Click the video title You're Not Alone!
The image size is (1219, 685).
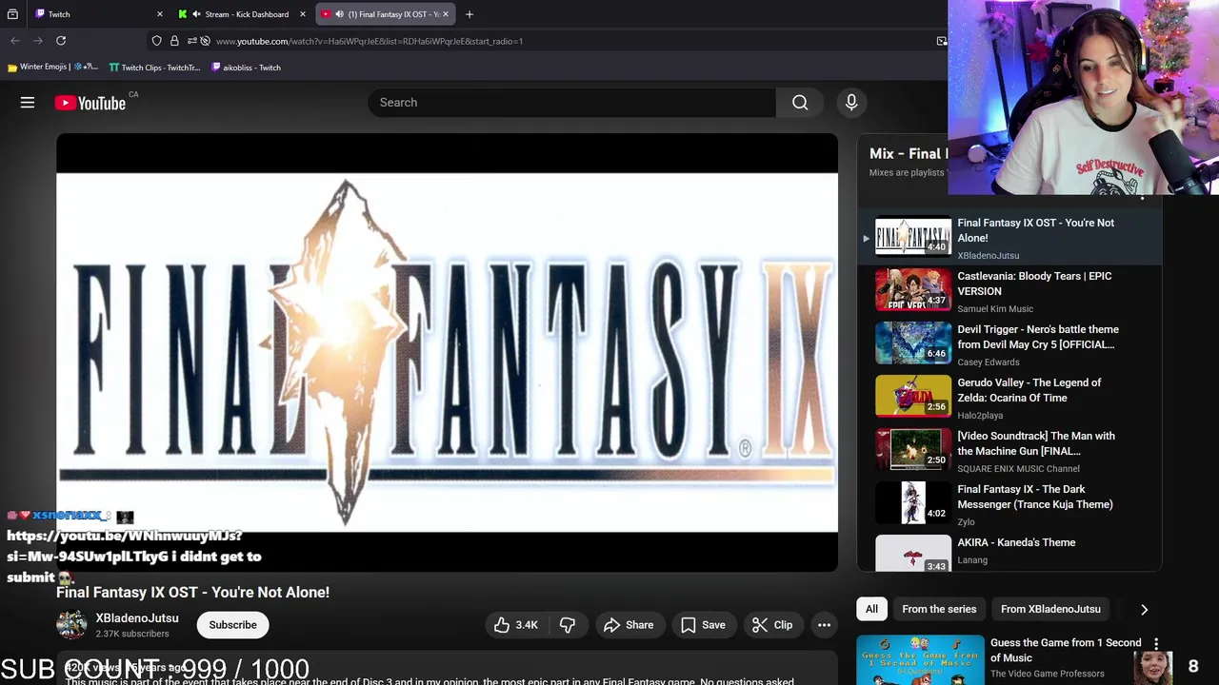pos(192,592)
